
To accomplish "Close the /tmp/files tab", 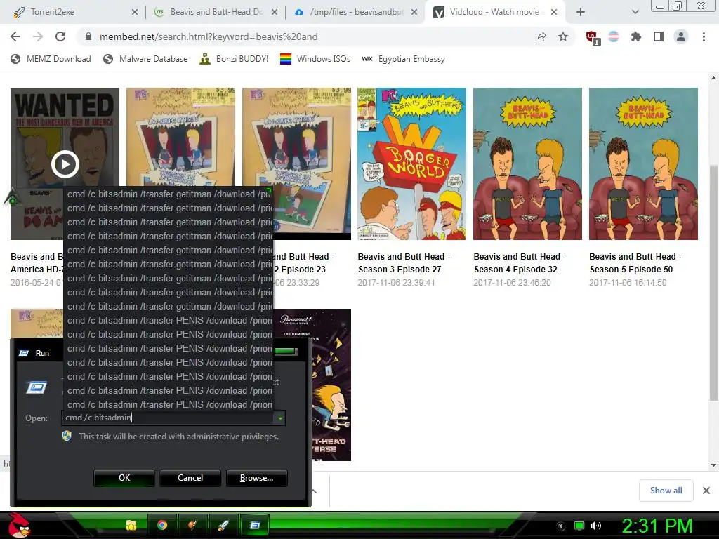I will (x=414, y=12).
